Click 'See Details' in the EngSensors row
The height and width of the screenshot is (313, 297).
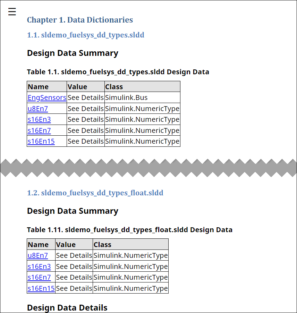[86, 98]
